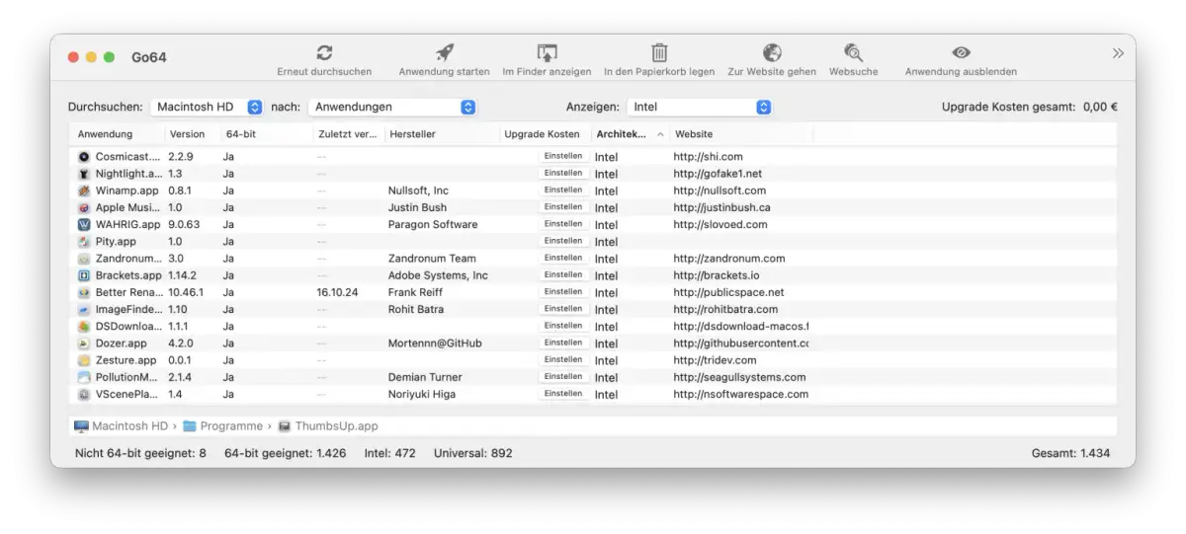The height and width of the screenshot is (534, 1186).
Task: Click version 10.46.1 cell
Action: click(186, 292)
